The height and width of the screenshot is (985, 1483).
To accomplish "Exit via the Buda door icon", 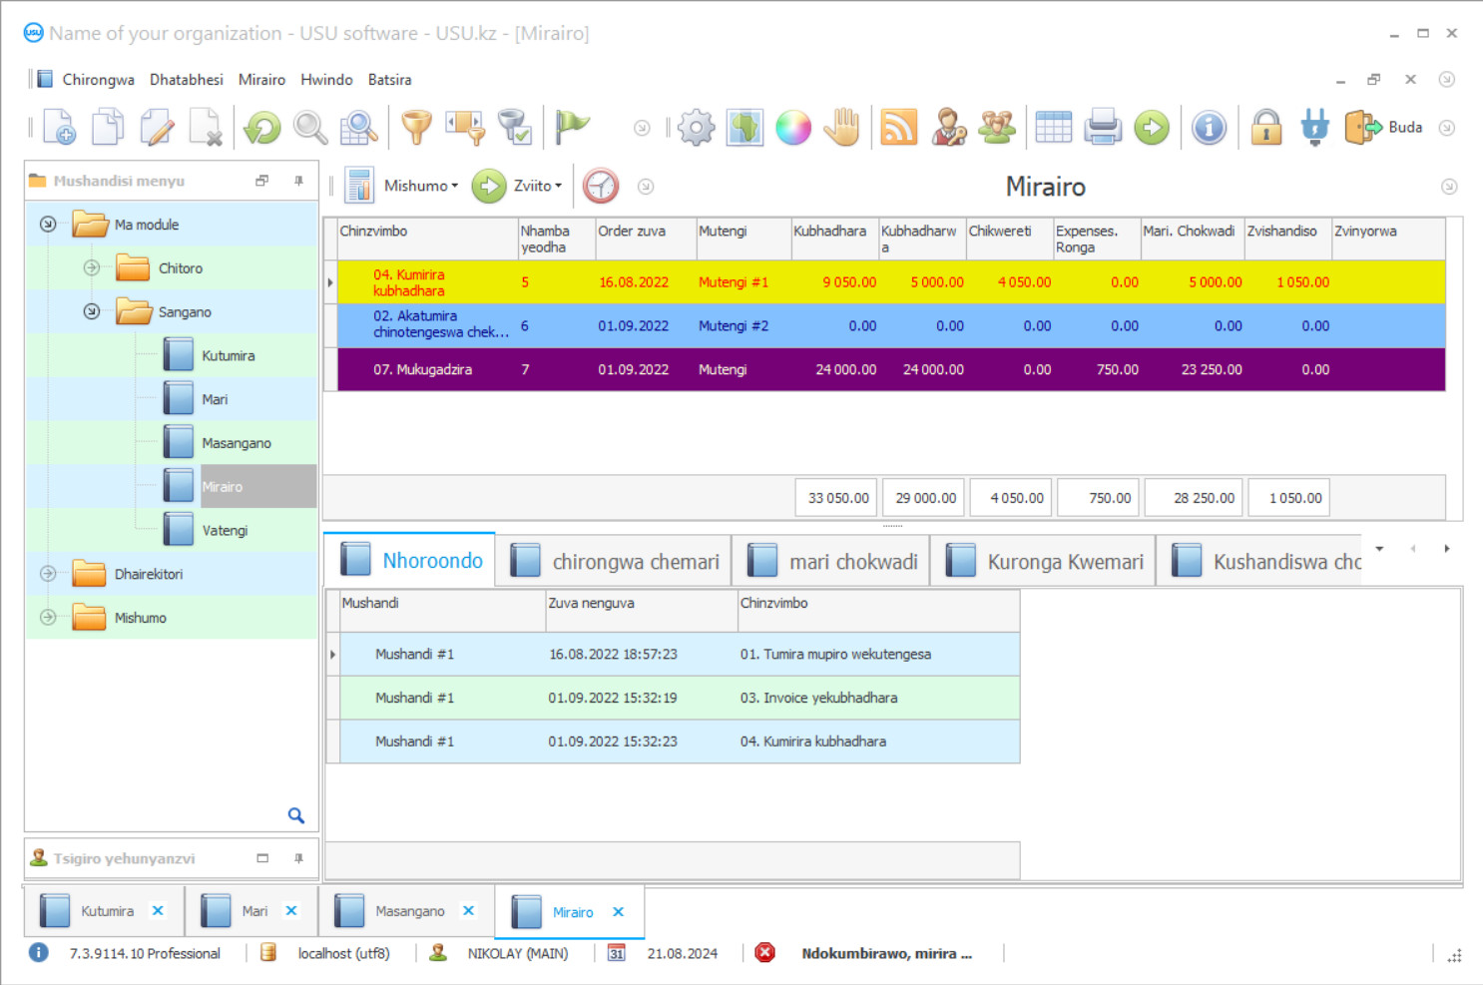I will [x=1362, y=127].
